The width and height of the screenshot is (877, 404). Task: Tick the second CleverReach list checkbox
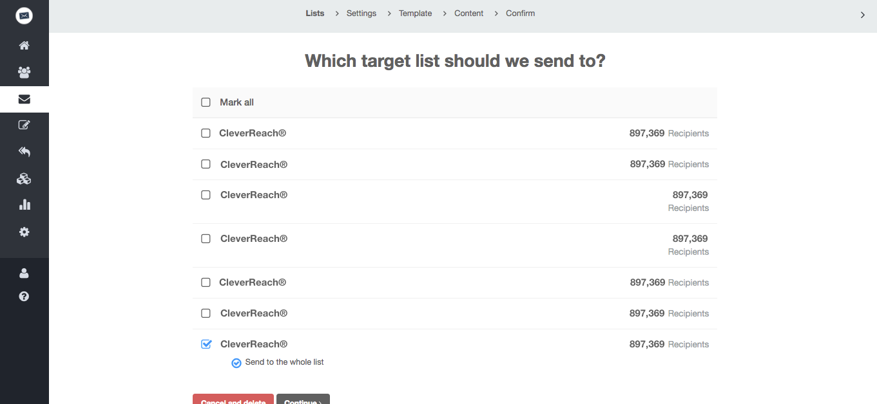(x=206, y=164)
